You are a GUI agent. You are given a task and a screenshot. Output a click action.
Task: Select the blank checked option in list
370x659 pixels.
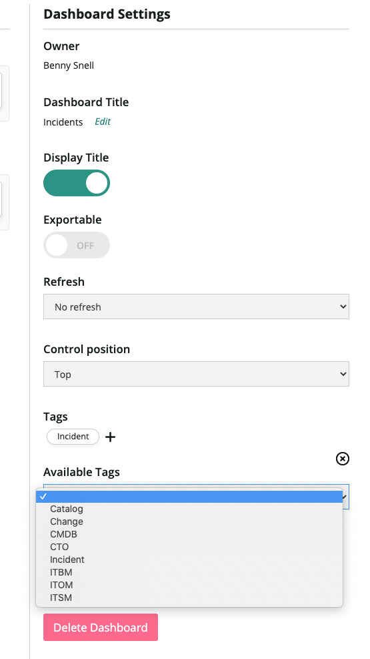point(189,496)
